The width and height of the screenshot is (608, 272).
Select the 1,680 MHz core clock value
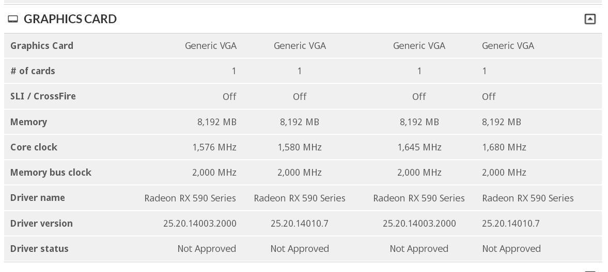coord(504,147)
